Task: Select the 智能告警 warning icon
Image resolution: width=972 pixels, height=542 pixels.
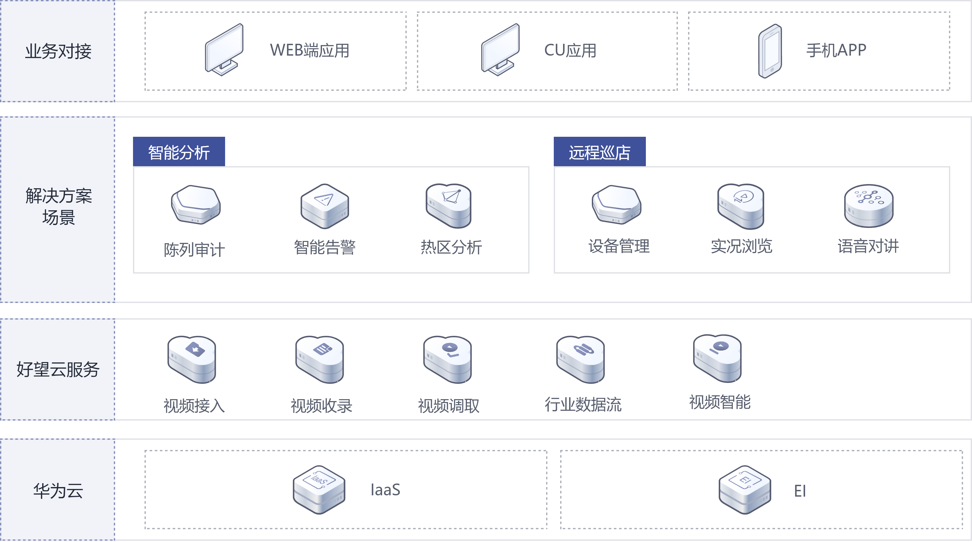Action: click(325, 206)
